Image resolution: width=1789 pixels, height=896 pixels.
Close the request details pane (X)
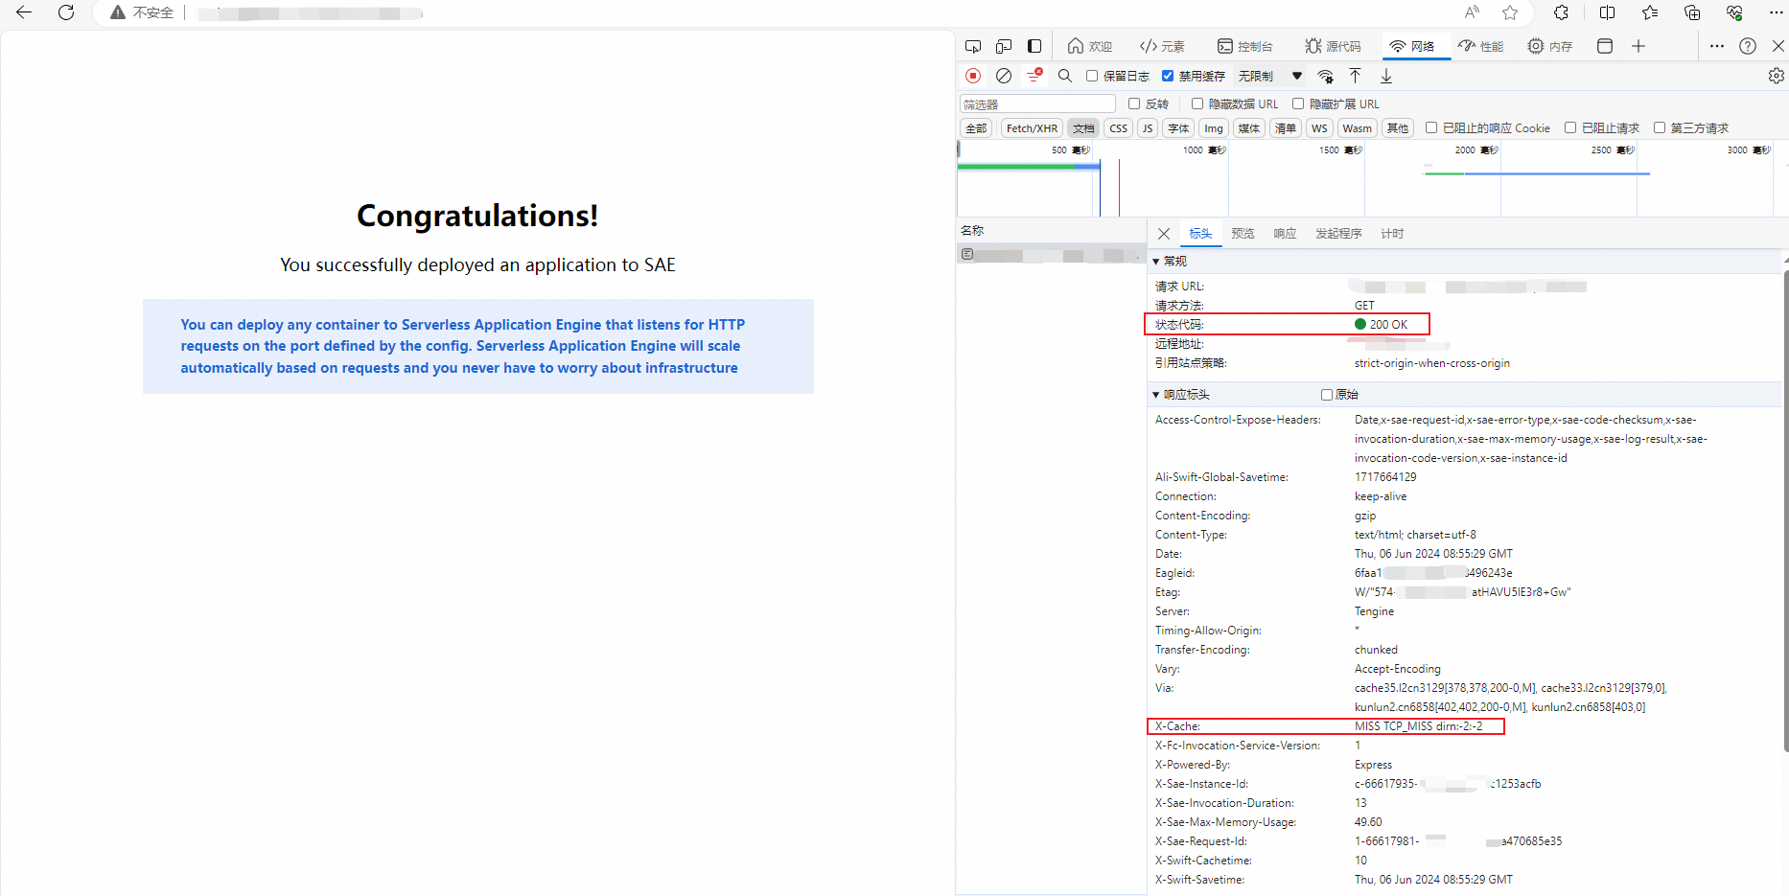pos(1164,234)
